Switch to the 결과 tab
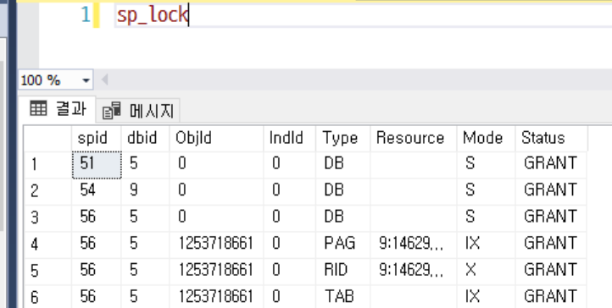The width and height of the screenshot is (612, 308). click(57, 109)
